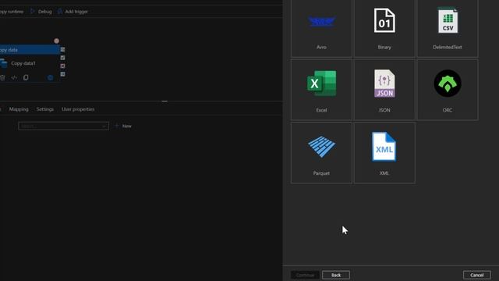Select the Avro format tile
This screenshot has width=499, height=281.
pyautogui.click(x=321, y=28)
